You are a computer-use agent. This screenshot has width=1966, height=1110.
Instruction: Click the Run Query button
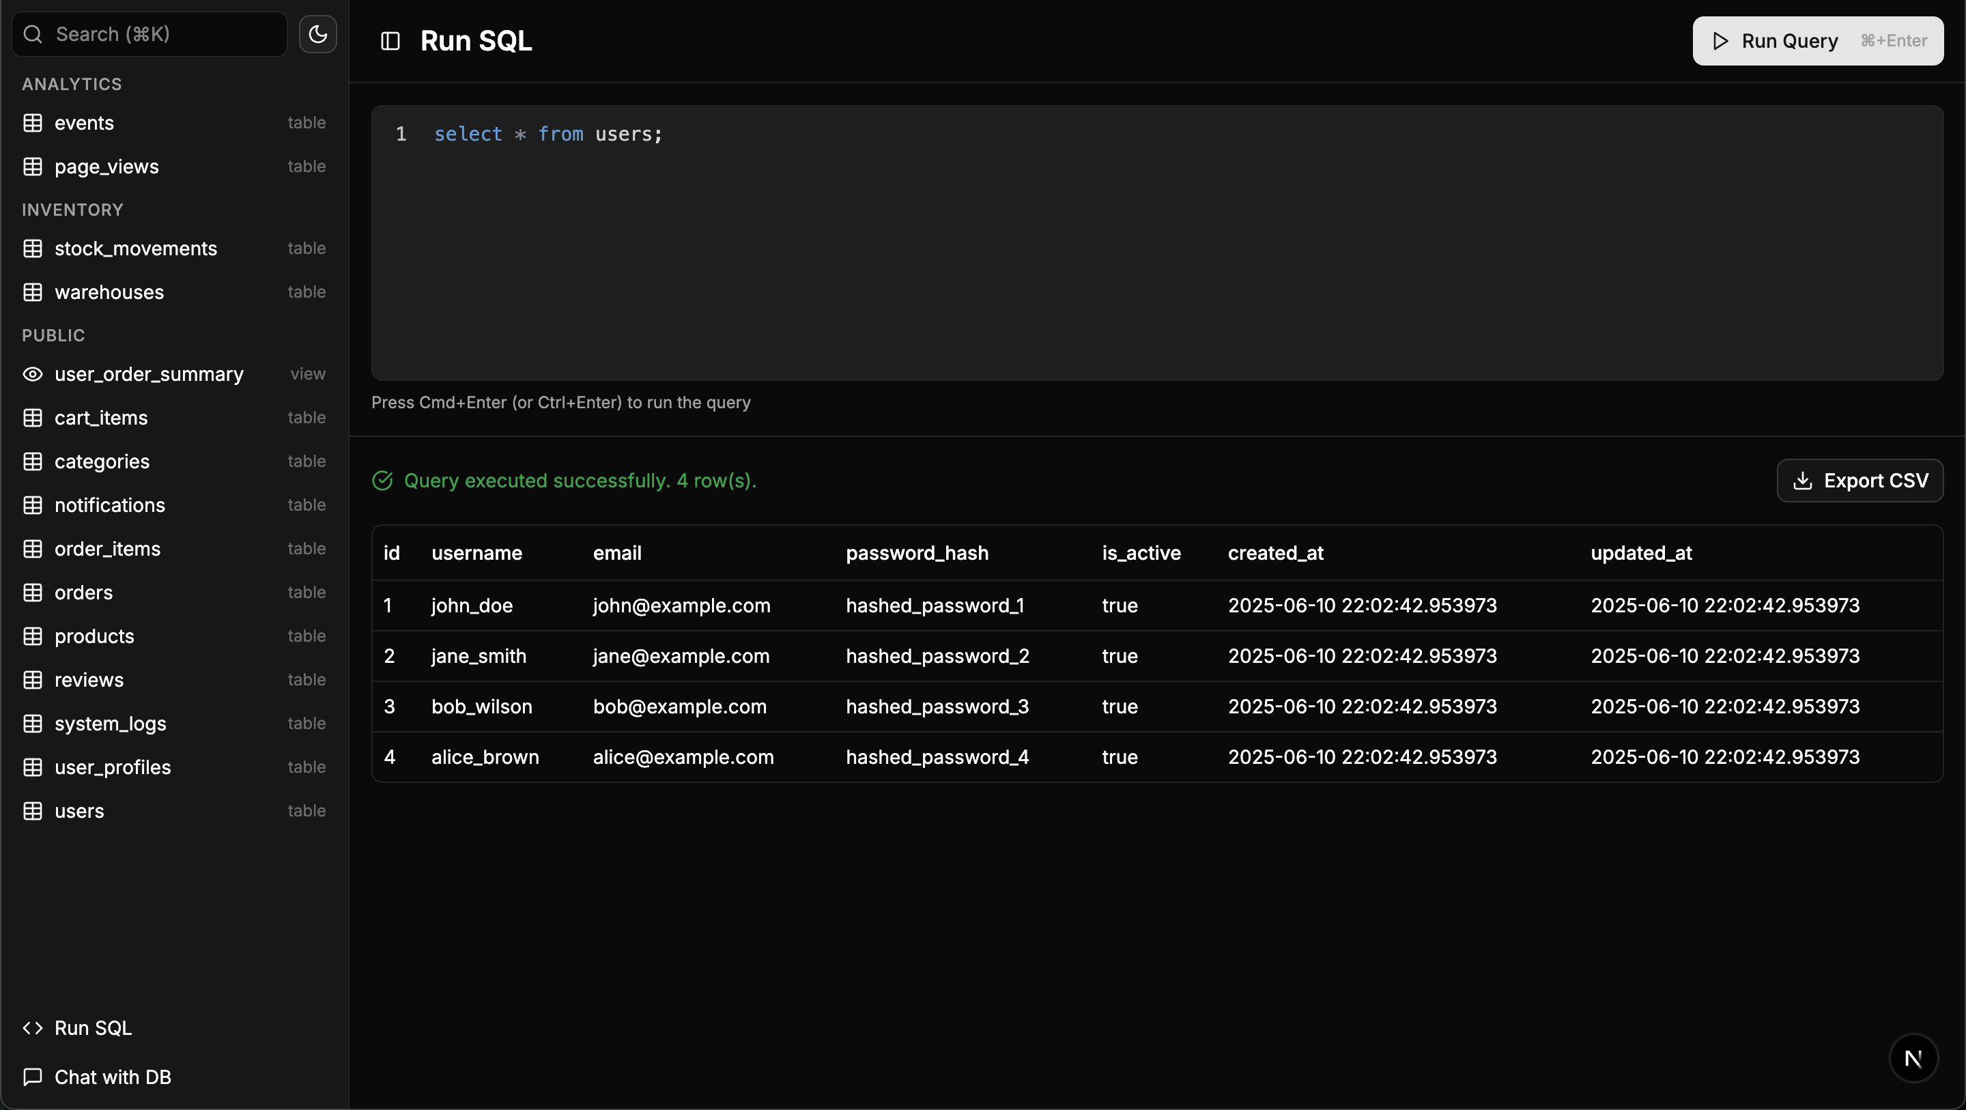[1818, 41]
